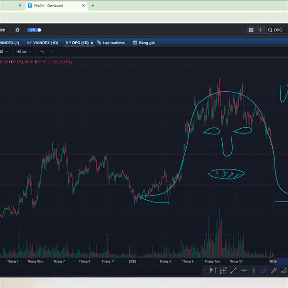This screenshot has height=288, width=288.
Task: Open settings gear in top bar
Action: click(x=17, y=30)
